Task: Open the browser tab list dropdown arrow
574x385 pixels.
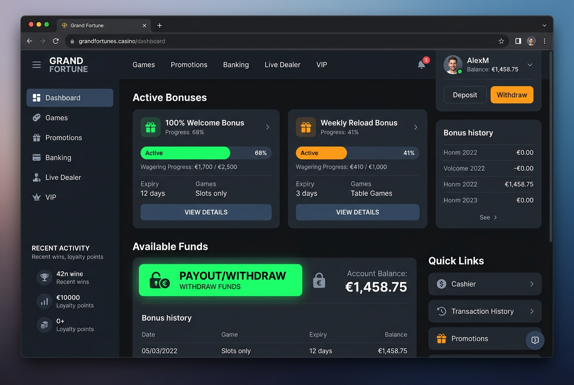Action: click(544, 25)
